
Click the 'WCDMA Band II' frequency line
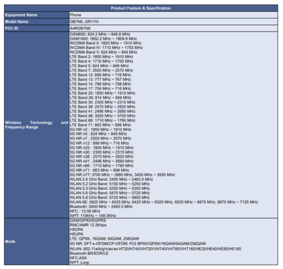click(106, 43)
